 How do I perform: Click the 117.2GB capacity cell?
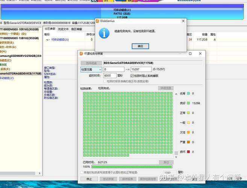(x=202, y=39)
